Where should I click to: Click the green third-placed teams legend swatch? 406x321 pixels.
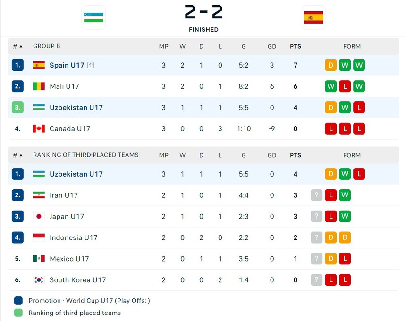click(x=18, y=313)
